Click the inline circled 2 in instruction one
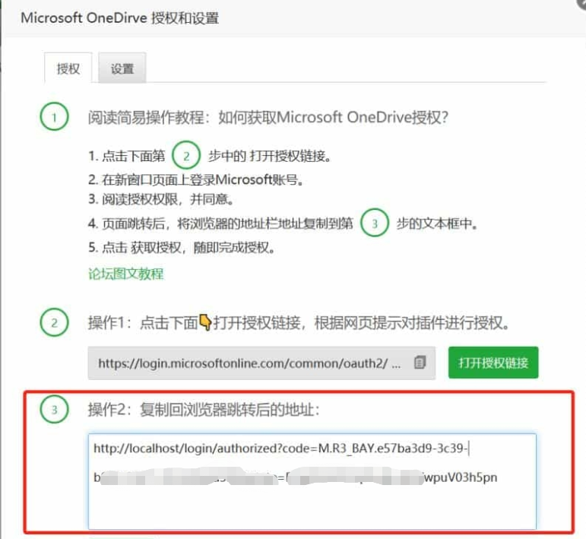This screenshot has width=586, height=539. tap(186, 156)
